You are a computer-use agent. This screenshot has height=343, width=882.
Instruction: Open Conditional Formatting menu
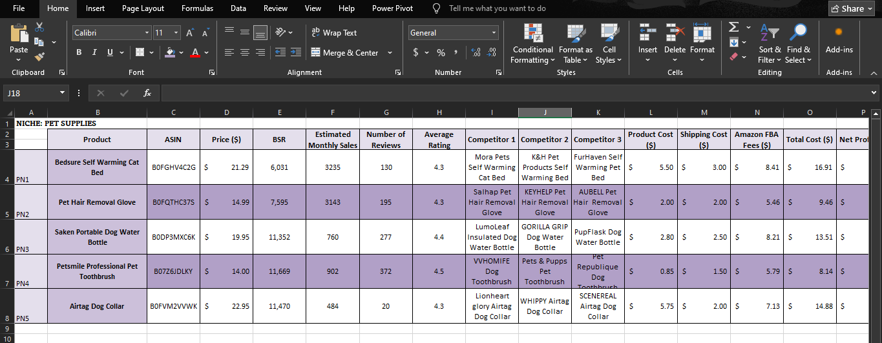[532, 44]
